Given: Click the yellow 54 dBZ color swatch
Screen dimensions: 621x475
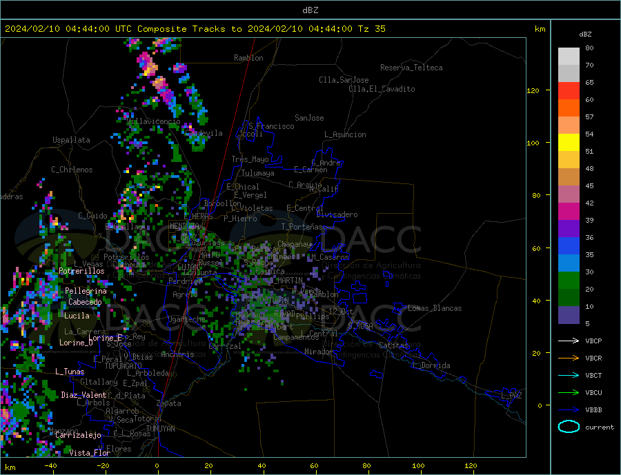Looking at the screenshot, I should click(x=569, y=143).
